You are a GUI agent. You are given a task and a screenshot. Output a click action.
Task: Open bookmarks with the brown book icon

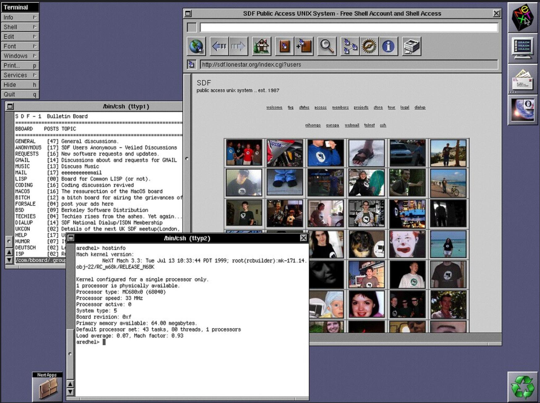(x=284, y=47)
